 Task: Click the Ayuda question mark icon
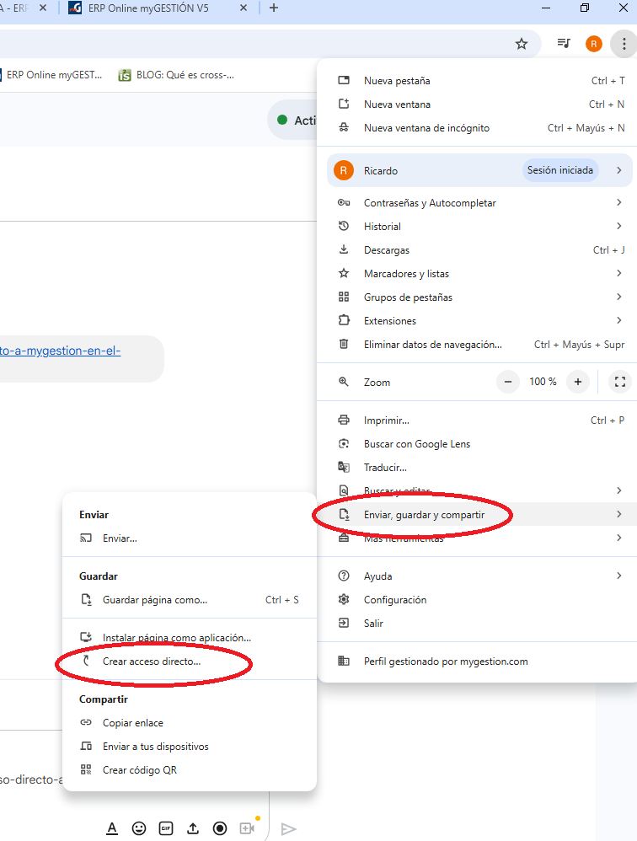(344, 576)
